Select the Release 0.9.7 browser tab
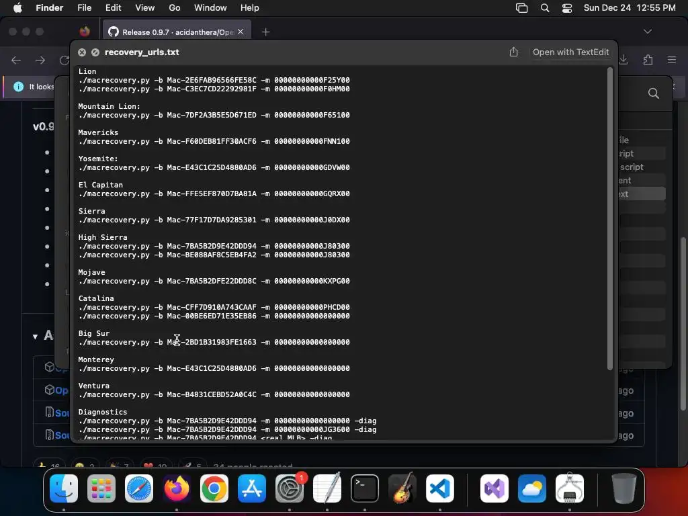 click(177, 32)
